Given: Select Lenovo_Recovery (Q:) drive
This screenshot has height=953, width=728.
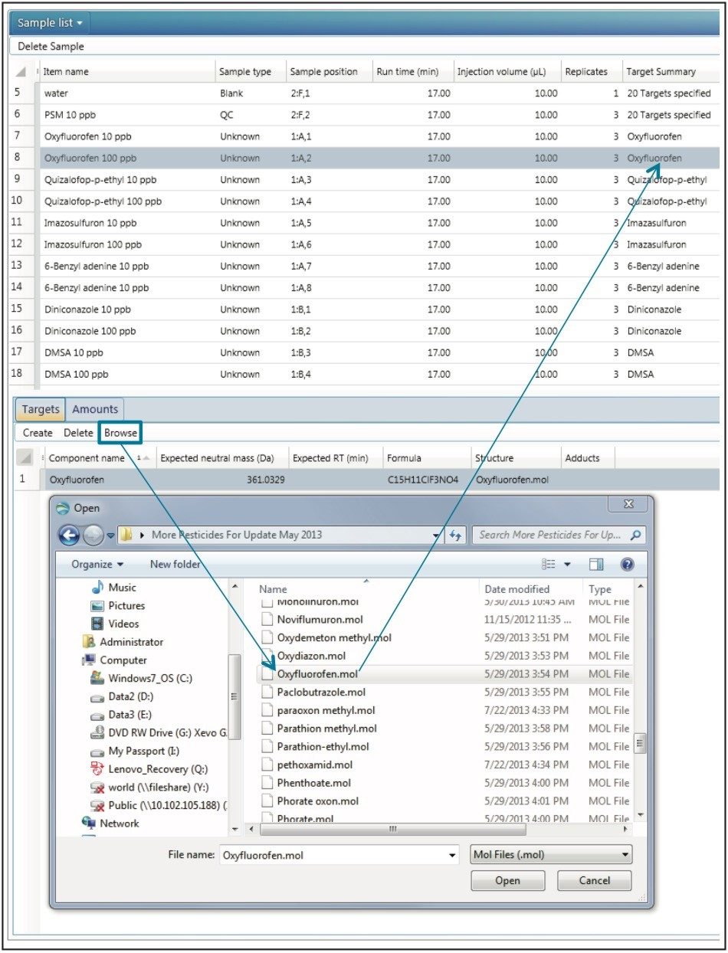Looking at the screenshot, I should pos(157,769).
